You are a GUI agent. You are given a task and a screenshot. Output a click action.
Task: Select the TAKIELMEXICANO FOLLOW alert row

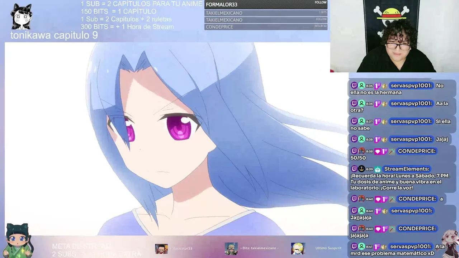(266, 20)
